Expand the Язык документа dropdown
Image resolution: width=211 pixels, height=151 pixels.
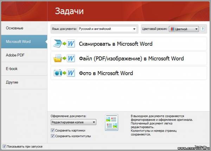pyautogui.click(x=107, y=29)
